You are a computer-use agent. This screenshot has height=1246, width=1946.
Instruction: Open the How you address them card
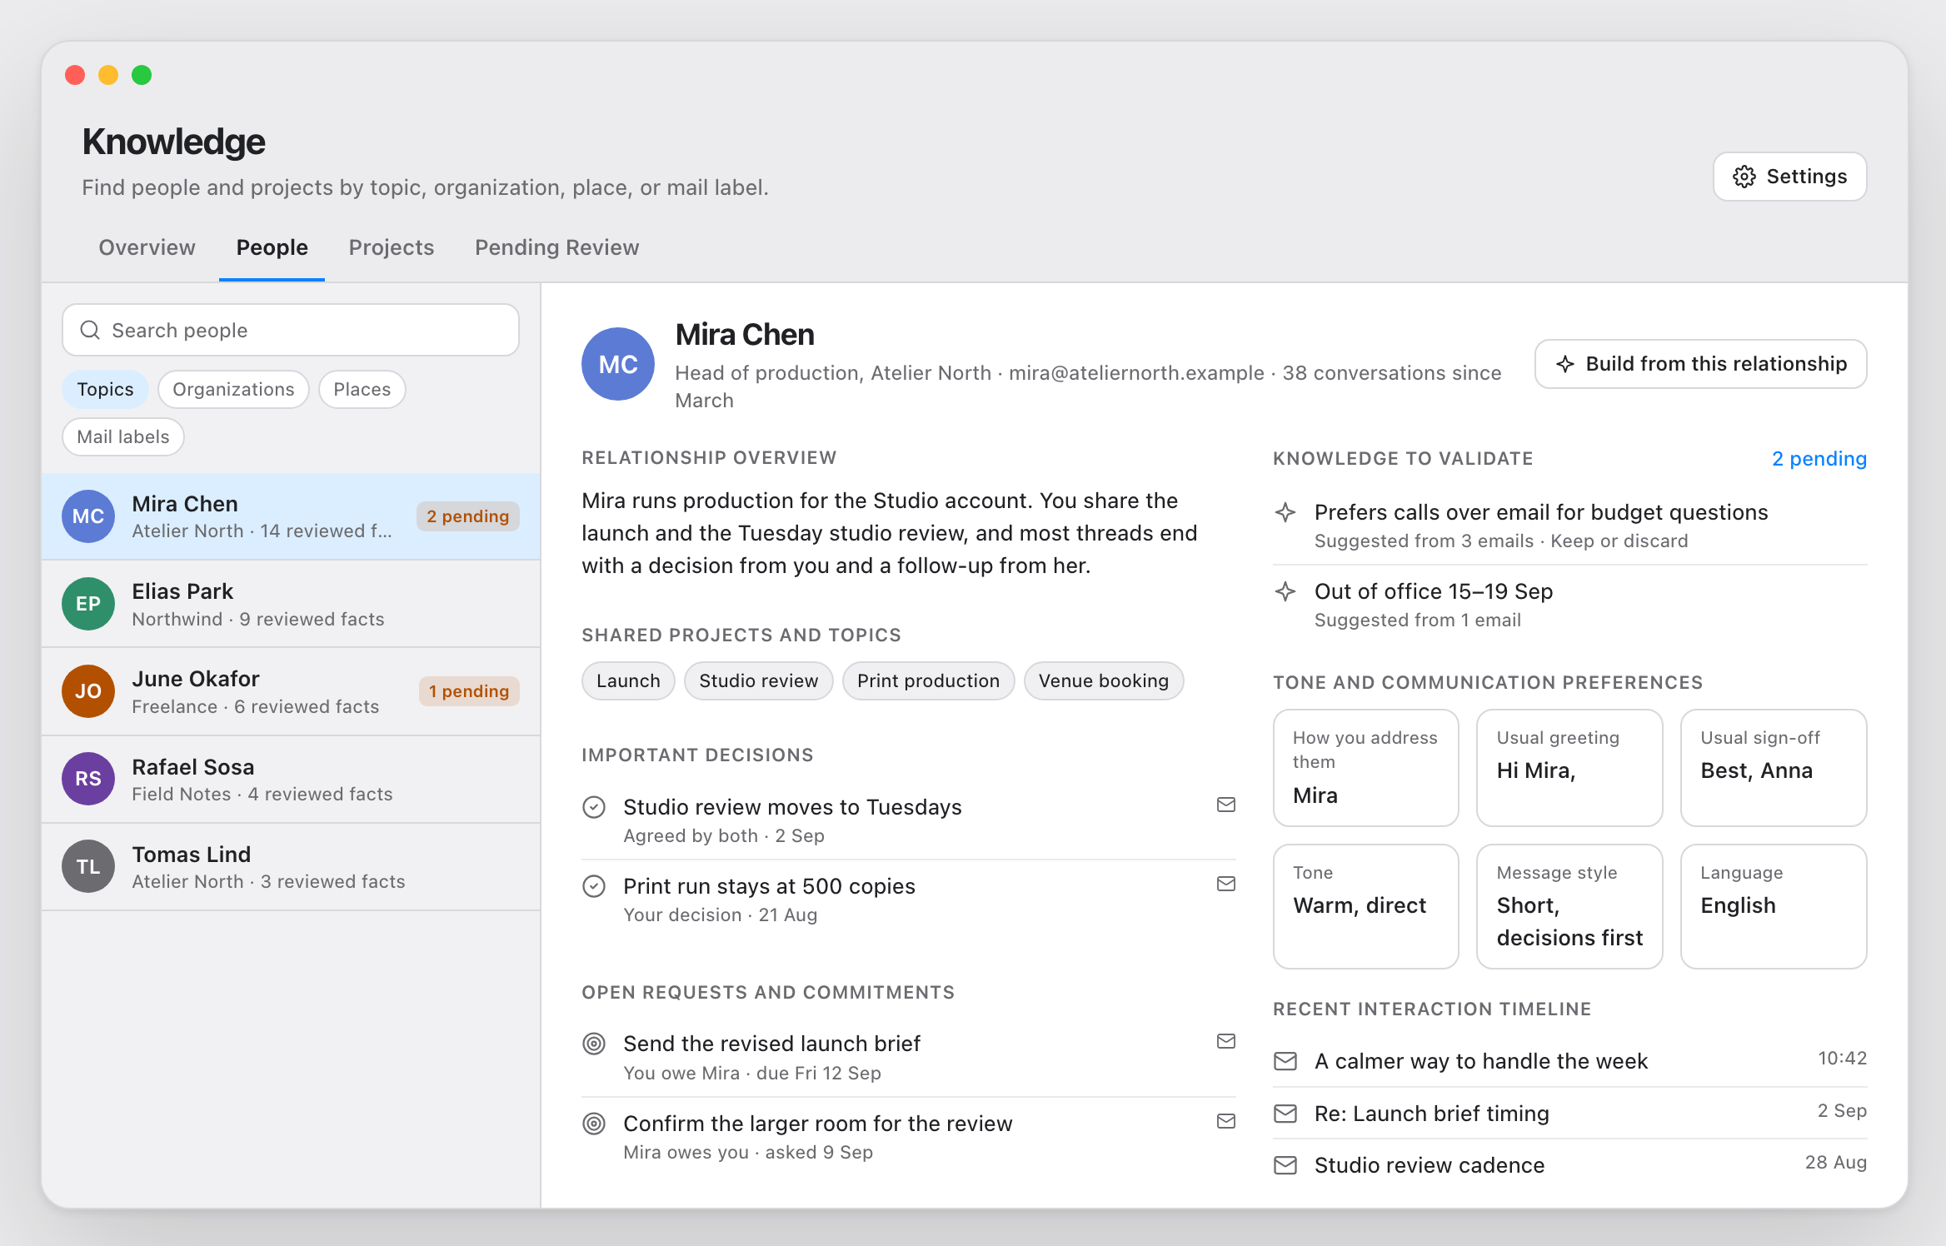point(1365,768)
